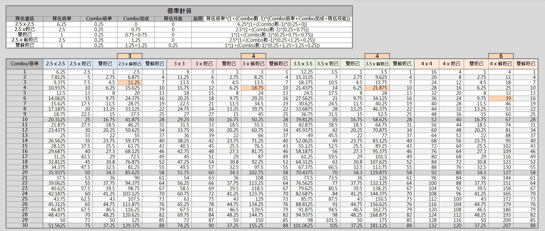
Task: Click the 74.25 cell
Action: pyautogui.click(x=179, y=225)
